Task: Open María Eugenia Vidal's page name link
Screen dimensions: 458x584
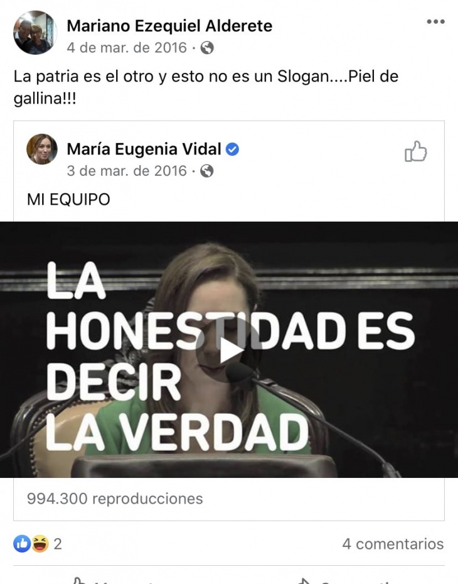Action: point(144,149)
